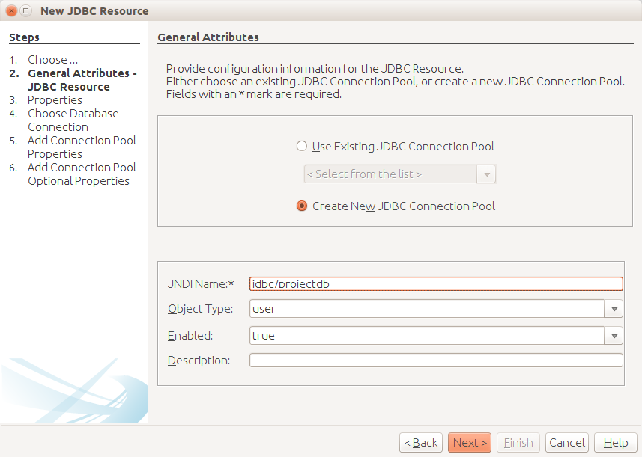Click inside the Description input field

pyautogui.click(x=434, y=360)
